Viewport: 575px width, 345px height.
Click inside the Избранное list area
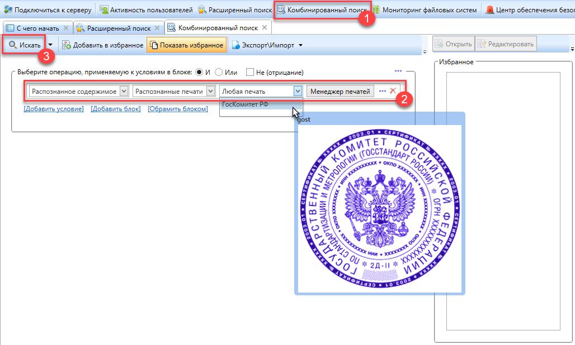coord(503,201)
